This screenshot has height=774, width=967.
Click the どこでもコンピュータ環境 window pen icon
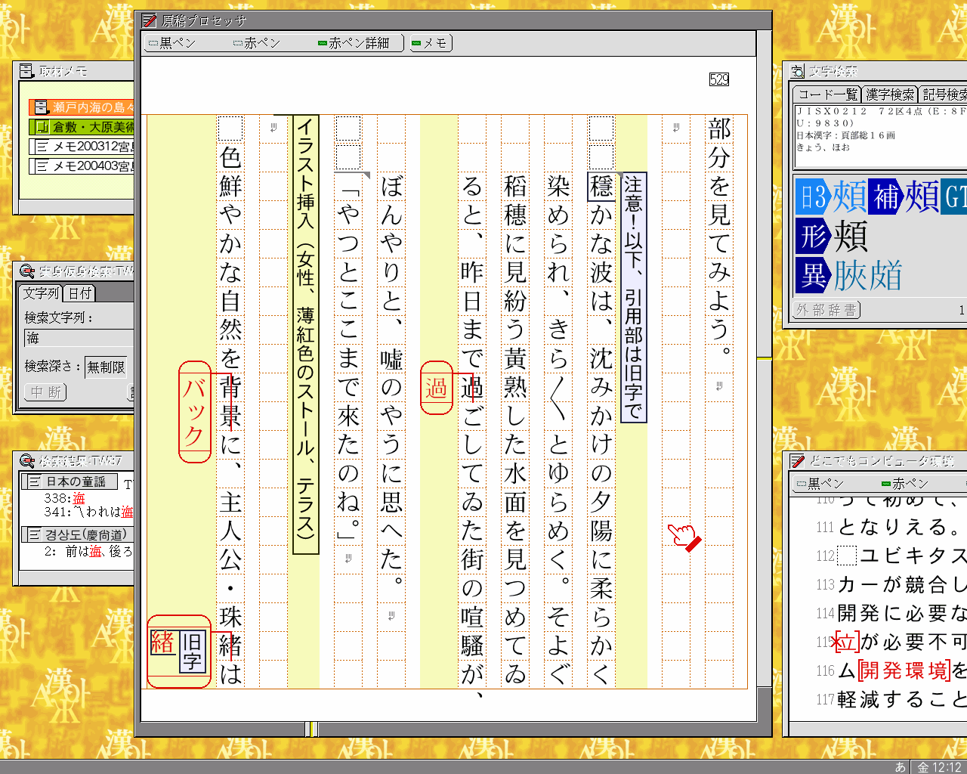pos(797,460)
